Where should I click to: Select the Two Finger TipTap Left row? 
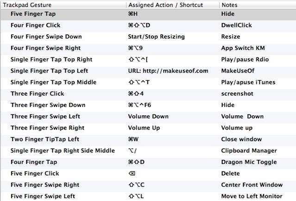click(x=45, y=139)
